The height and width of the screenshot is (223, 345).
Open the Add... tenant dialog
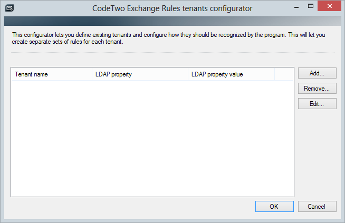coord(317,73)
